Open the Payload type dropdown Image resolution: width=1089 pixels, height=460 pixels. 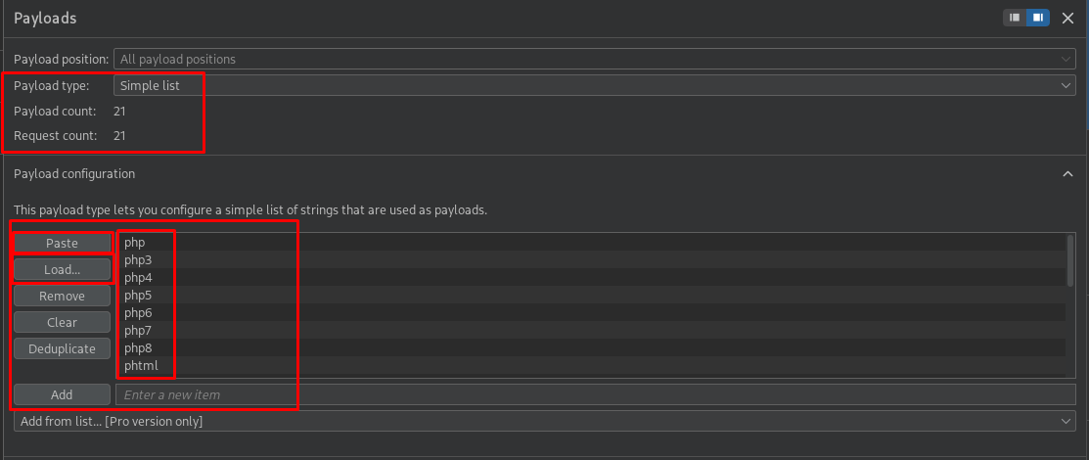click(595, 85)
